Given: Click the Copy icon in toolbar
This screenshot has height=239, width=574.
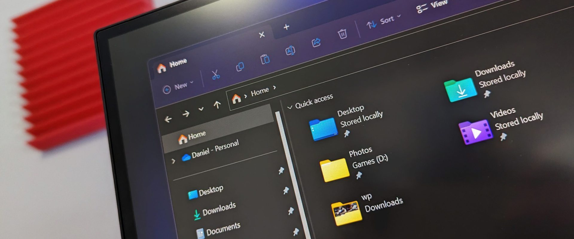Looking at the screenshot, I should [x=240, y=67].
